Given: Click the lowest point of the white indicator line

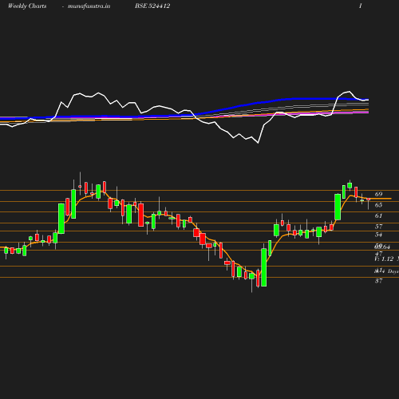Looking at the screenshot, I should (258, 143).
